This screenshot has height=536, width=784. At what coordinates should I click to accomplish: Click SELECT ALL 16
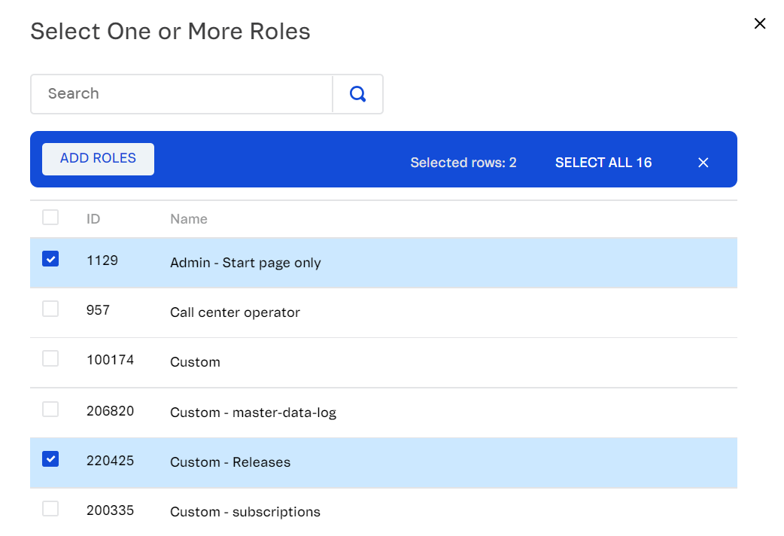pyautogui.click(x=603, y=163)
